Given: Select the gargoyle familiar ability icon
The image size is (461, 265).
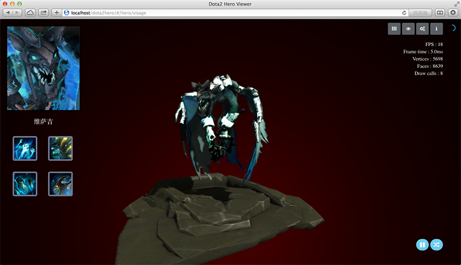Looking at the screenshot, I should (x=60, y=184).
